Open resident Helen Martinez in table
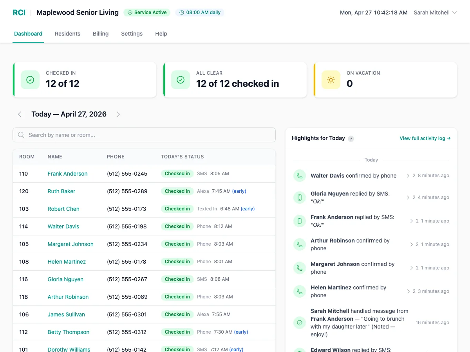470x352 pixels. click(67, 262)
